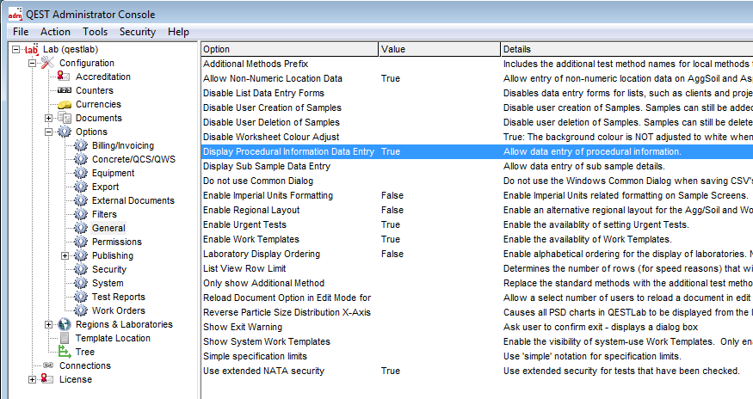This screenshot has width=753, height=399.
Task: Open the Security menu
Action: [138, 32]
